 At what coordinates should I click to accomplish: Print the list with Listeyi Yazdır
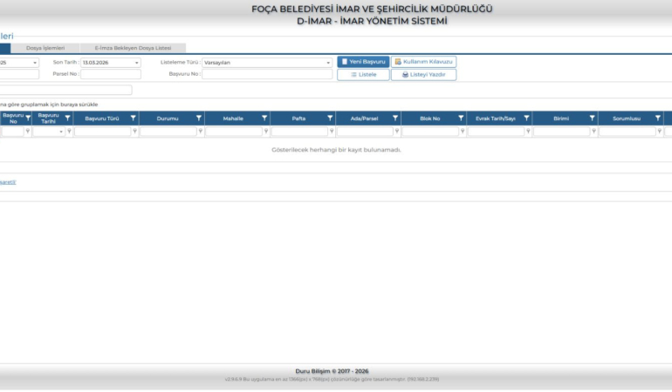[x=423, y=75]
